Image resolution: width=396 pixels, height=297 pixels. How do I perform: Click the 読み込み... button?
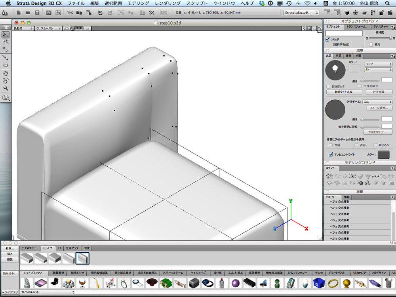click(10, 274)
